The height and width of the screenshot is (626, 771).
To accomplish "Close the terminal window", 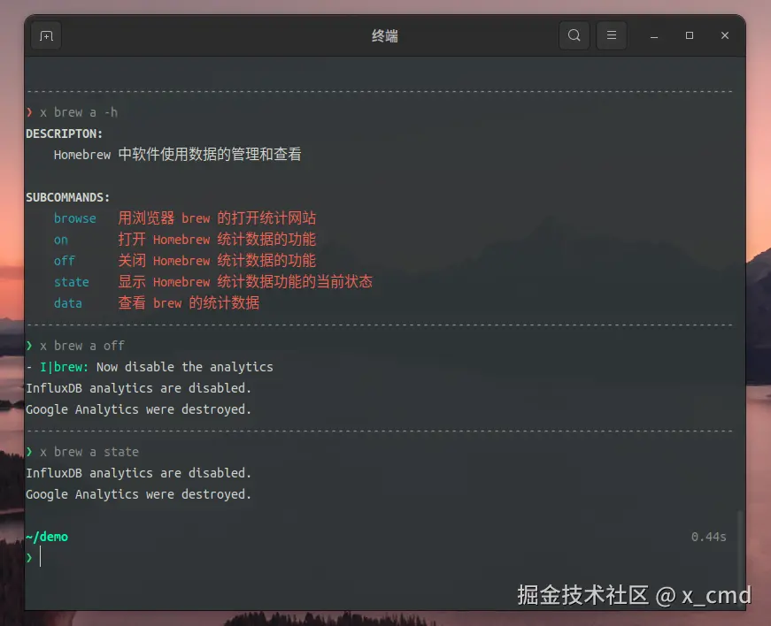I will [725, 36].
